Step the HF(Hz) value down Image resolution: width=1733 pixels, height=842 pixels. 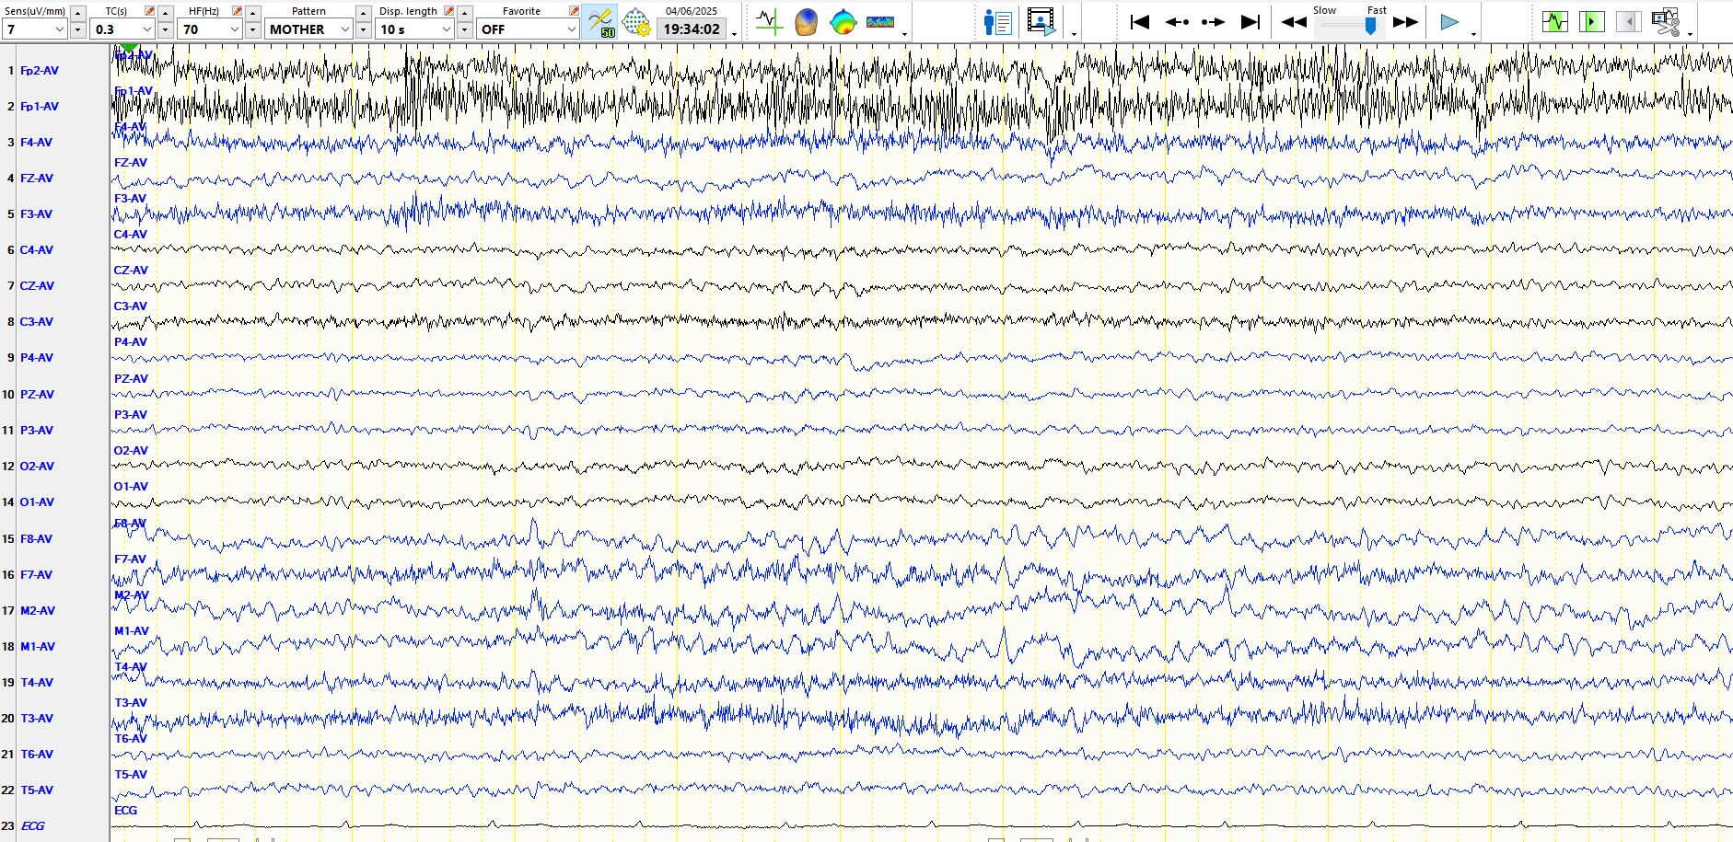pyautogui.click(x=252, y=29)
